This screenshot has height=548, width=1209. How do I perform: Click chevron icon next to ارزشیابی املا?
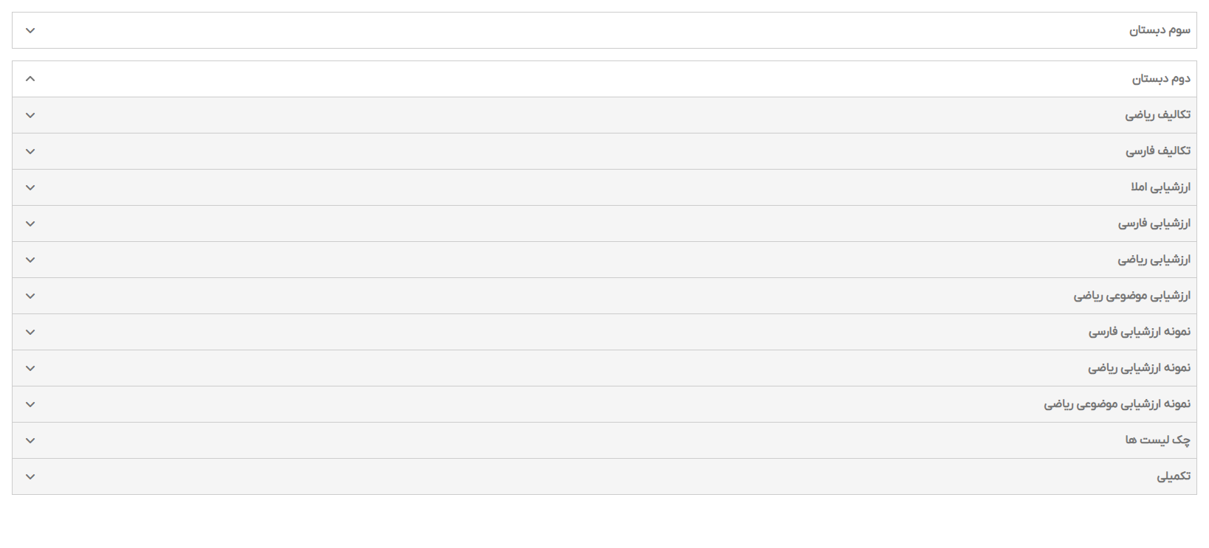(30, 187)
